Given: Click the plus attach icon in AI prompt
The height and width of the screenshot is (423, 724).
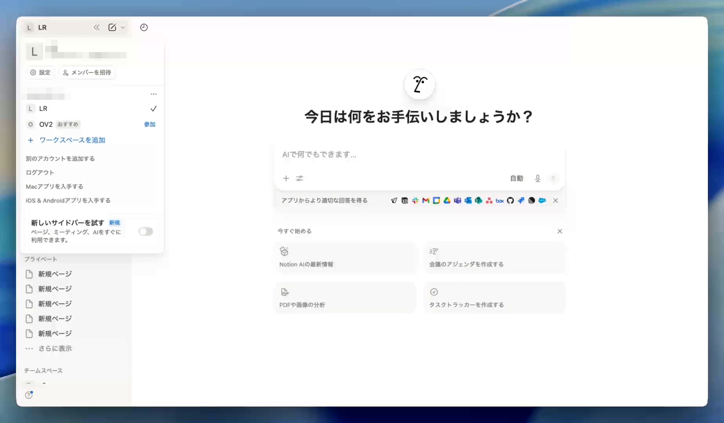Looking at the screenshot, I should [x=286, y=178].
